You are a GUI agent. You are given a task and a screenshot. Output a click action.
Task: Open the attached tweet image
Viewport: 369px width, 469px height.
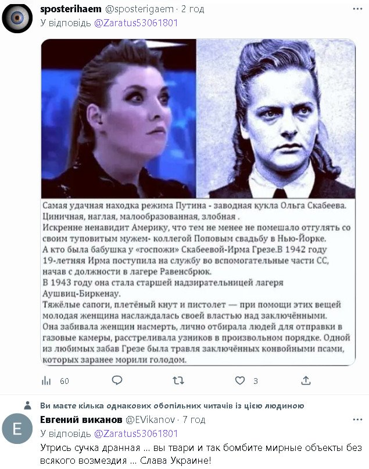click(x=198, y=202)
